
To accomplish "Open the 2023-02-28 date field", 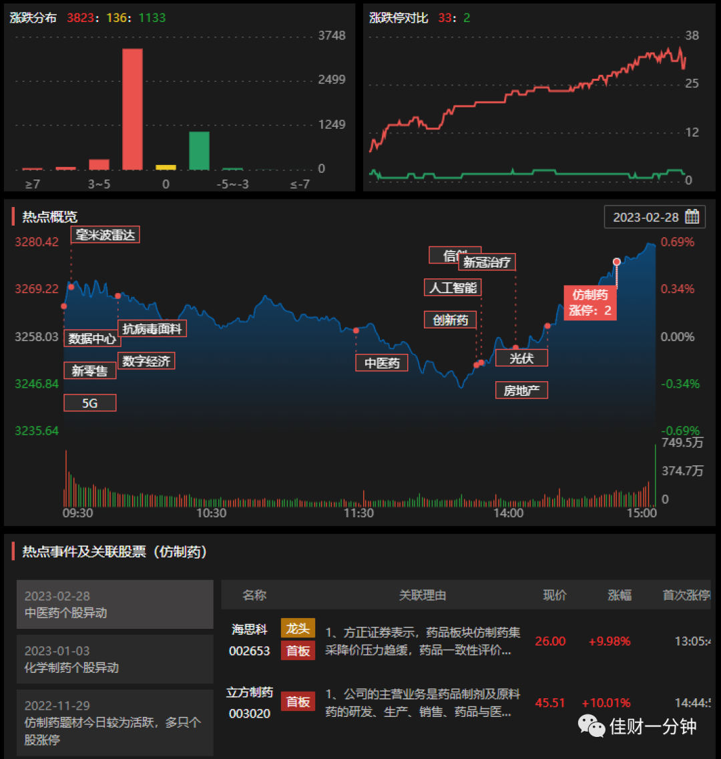I will click(655, 217).
